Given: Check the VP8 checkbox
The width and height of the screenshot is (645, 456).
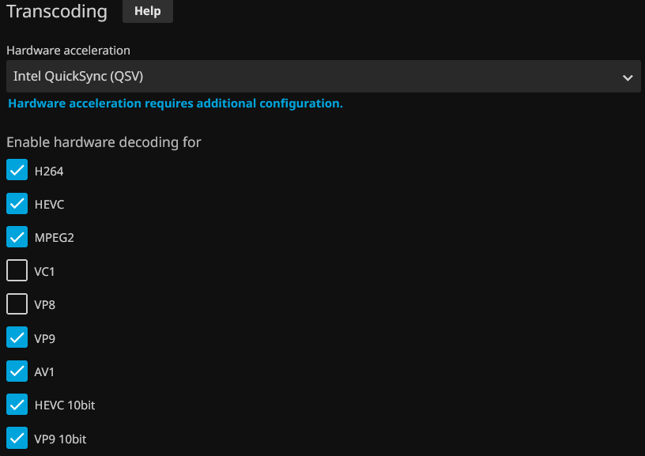Looking at the screenshot, I should click(x=17, y=304).
